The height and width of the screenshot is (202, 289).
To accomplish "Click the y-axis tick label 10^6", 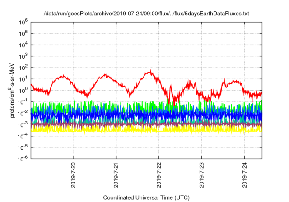I will coord(23,22).
